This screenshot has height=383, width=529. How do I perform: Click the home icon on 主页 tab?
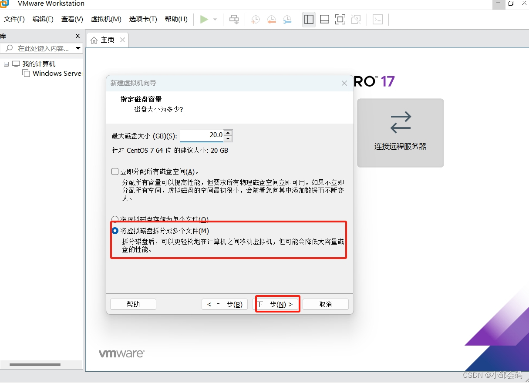click(94, 40)
